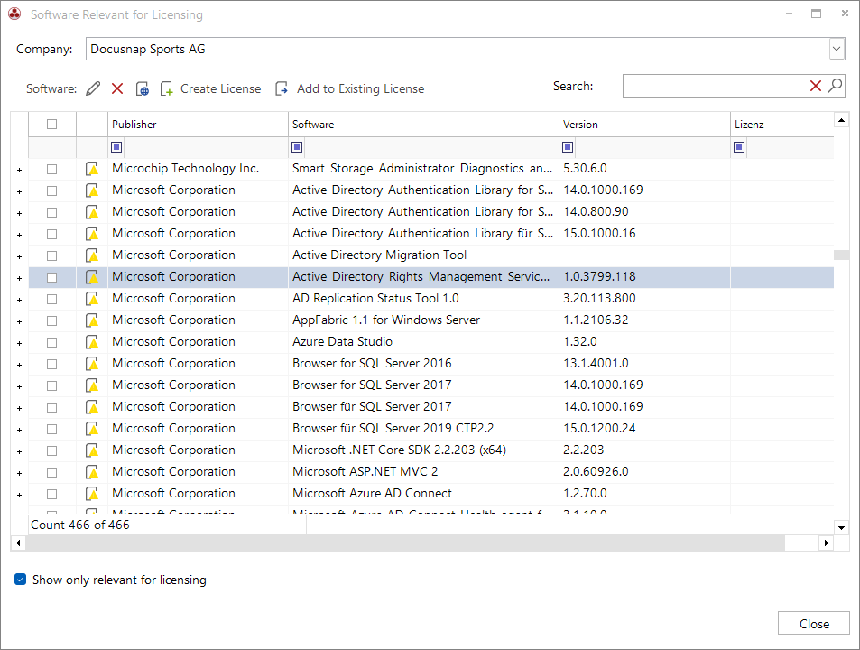
Task: Expand the Azure Data Studio row
Action: pyautogui.click(x=19, y=343)
